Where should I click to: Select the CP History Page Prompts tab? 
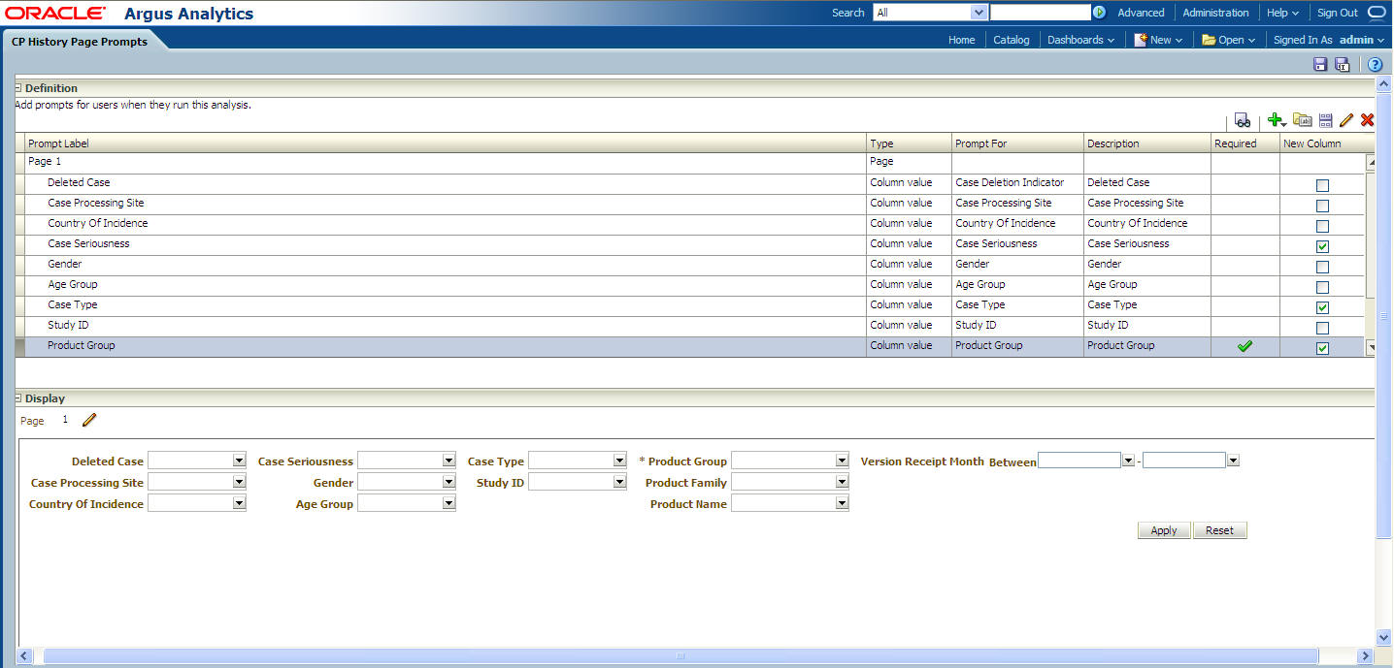click(x=80, y=42)
